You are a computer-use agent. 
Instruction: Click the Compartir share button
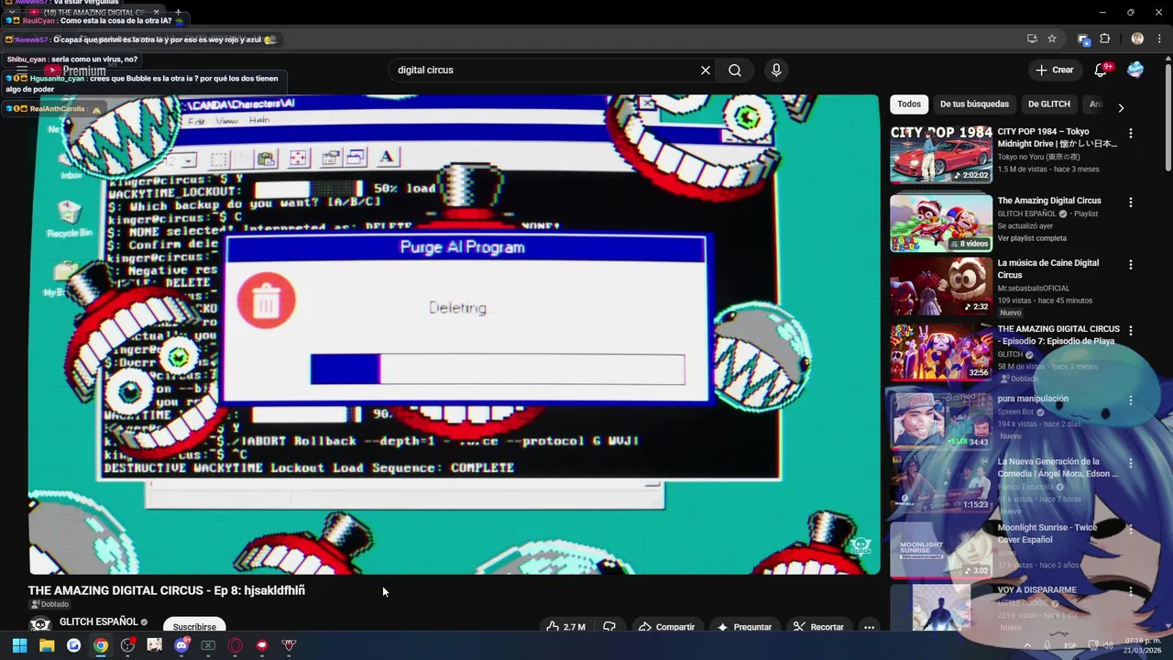(666, 627)
